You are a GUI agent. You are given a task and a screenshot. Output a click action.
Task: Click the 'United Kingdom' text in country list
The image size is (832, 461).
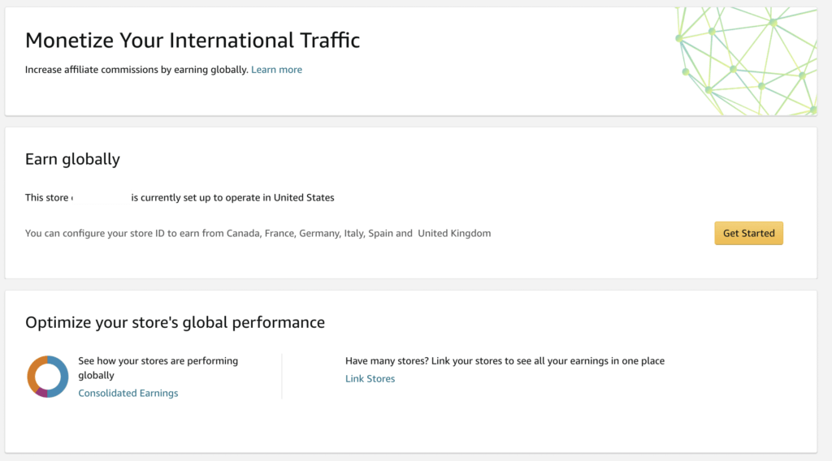tap(454, 233)
